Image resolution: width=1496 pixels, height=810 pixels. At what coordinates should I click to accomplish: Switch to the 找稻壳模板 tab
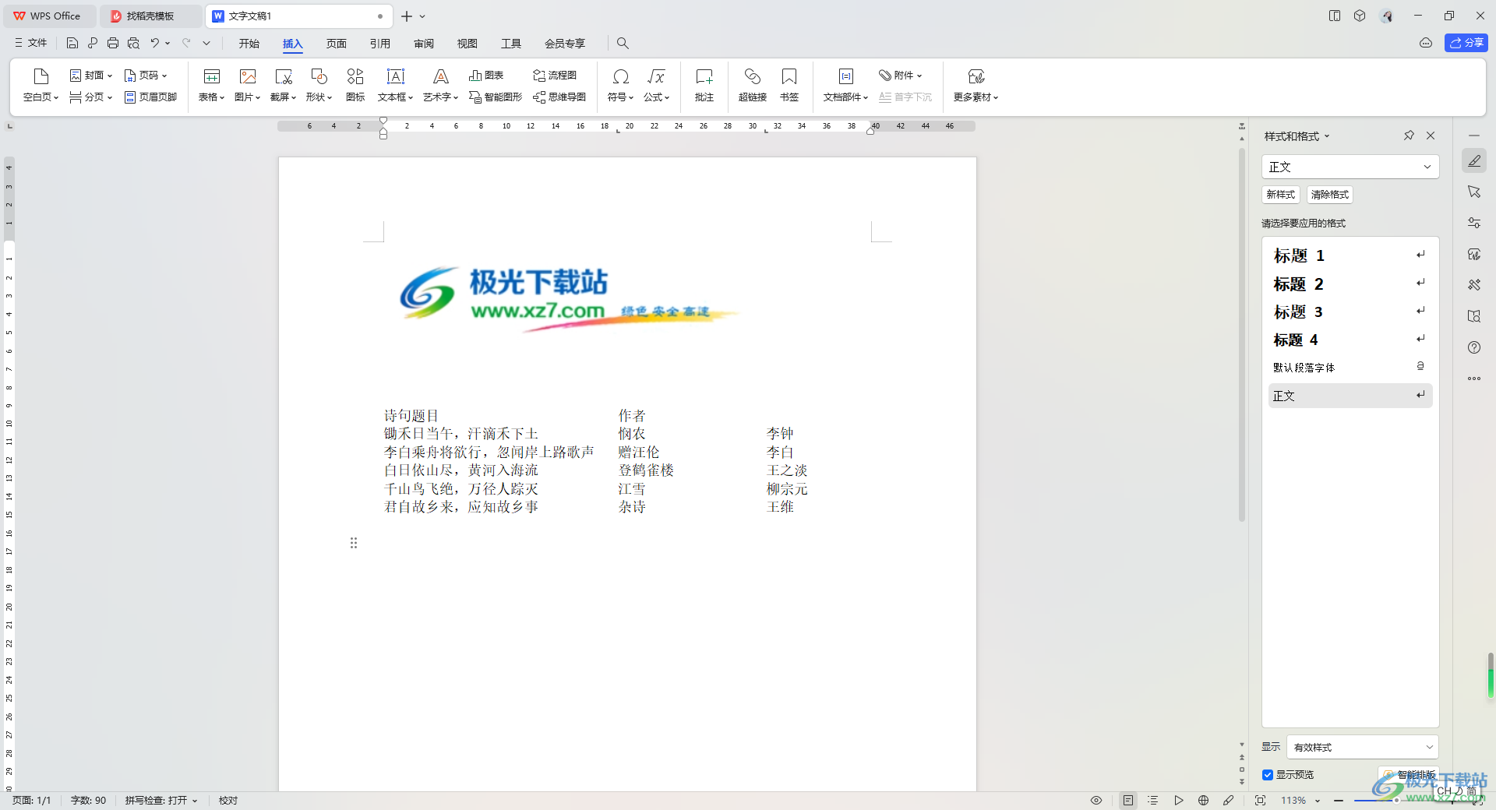[150, 16]
